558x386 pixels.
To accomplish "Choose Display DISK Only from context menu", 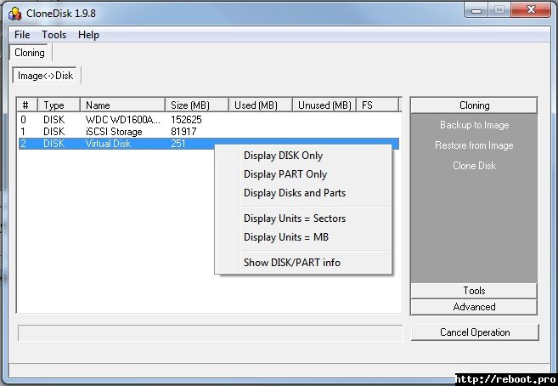I will tap(284, 156).
